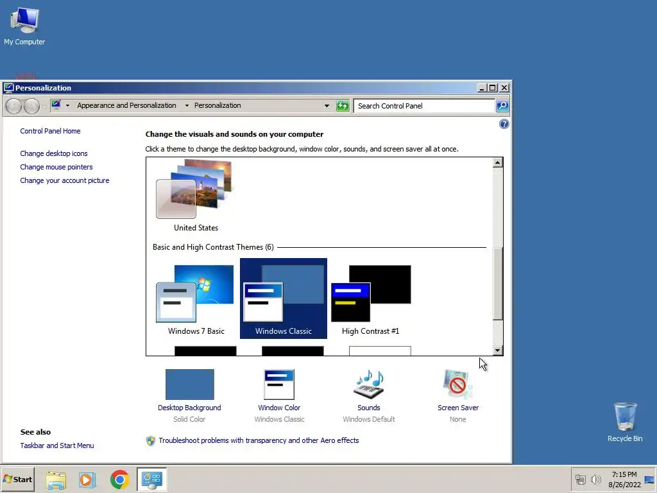The width and height of the screenshot is (657, 493).
Task: Go to Control Panel Home
Action: (50, 131)
